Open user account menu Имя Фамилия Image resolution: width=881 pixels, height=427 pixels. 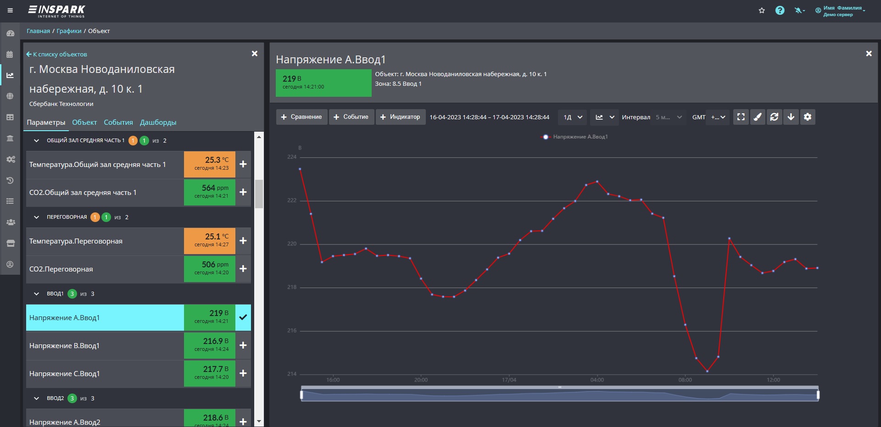(840, 11)
